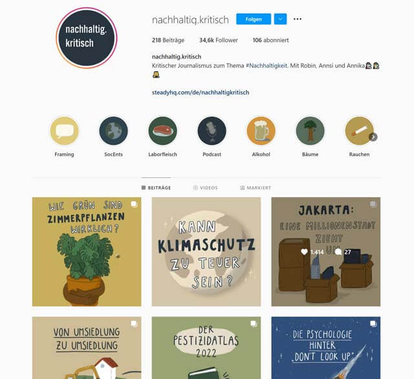
Task: Switch to the Markiert tab
Action: [256, 188]
